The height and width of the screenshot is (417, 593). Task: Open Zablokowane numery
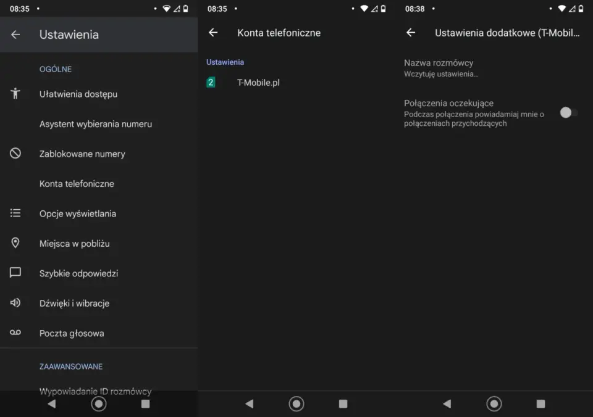99,154
